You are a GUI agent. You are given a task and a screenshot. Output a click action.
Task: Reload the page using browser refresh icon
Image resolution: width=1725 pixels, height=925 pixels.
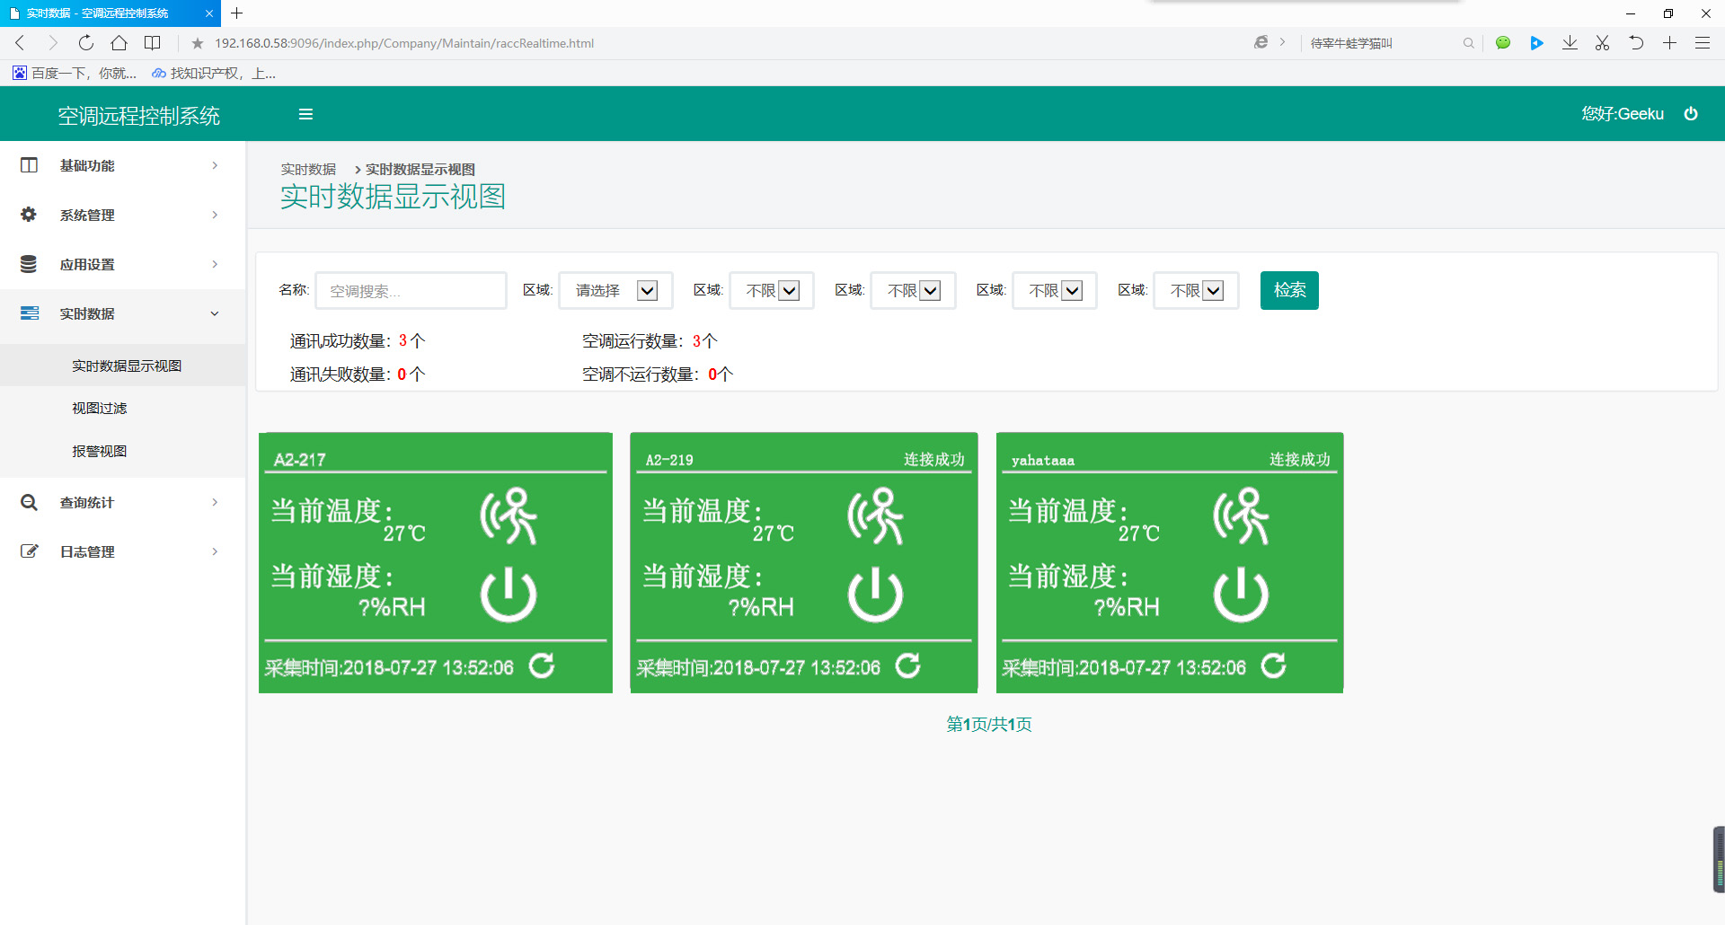(x=86, y=43)
